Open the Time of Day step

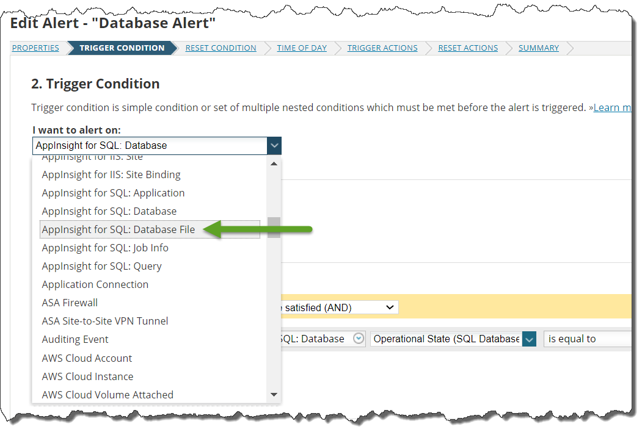302,48
